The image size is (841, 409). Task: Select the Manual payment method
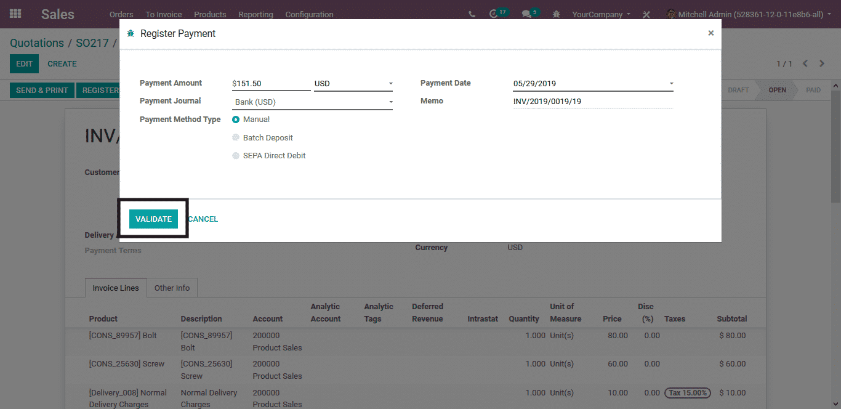point(236,119)
